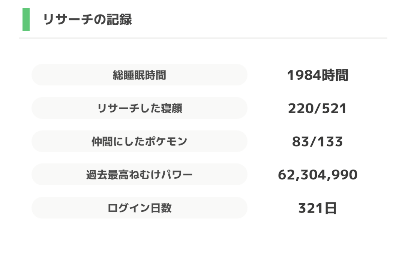Click the green accent bar beside the heading
This screenshot has height=256, width=405.
tap(26, 19)
